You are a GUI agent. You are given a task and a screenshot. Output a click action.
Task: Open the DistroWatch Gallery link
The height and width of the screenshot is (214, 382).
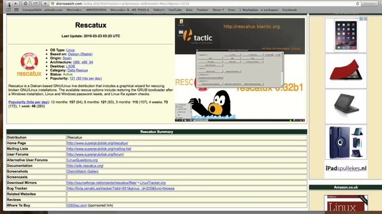pos(83,171)
